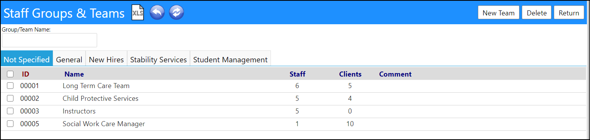Sort by the Clients column header

[350, 74]
